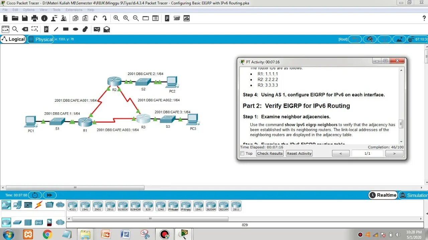Select the Draw Line tool
428x240 pixels.
tap(56, 29)
